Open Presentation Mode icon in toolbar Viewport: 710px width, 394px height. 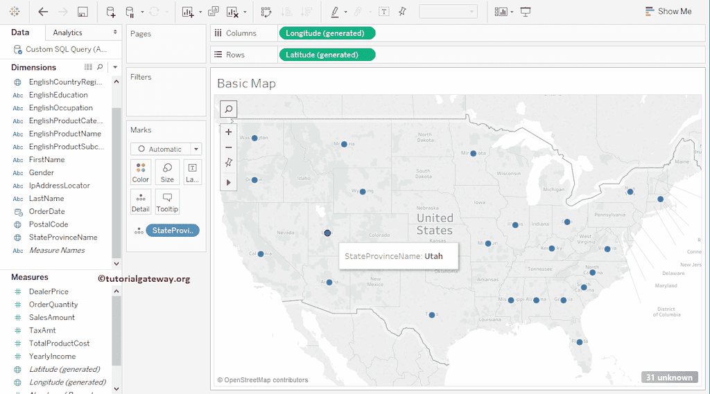coord(526,12)
